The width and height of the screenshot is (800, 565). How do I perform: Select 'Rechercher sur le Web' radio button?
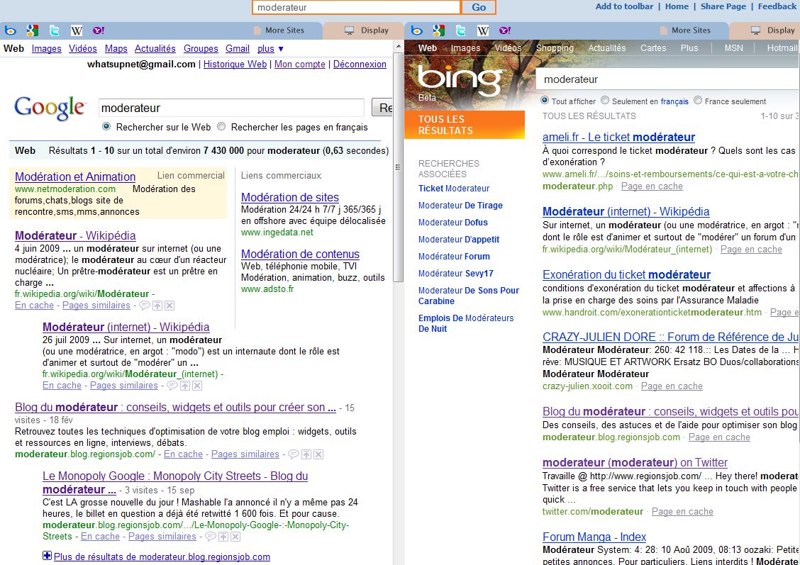point(106,126)
